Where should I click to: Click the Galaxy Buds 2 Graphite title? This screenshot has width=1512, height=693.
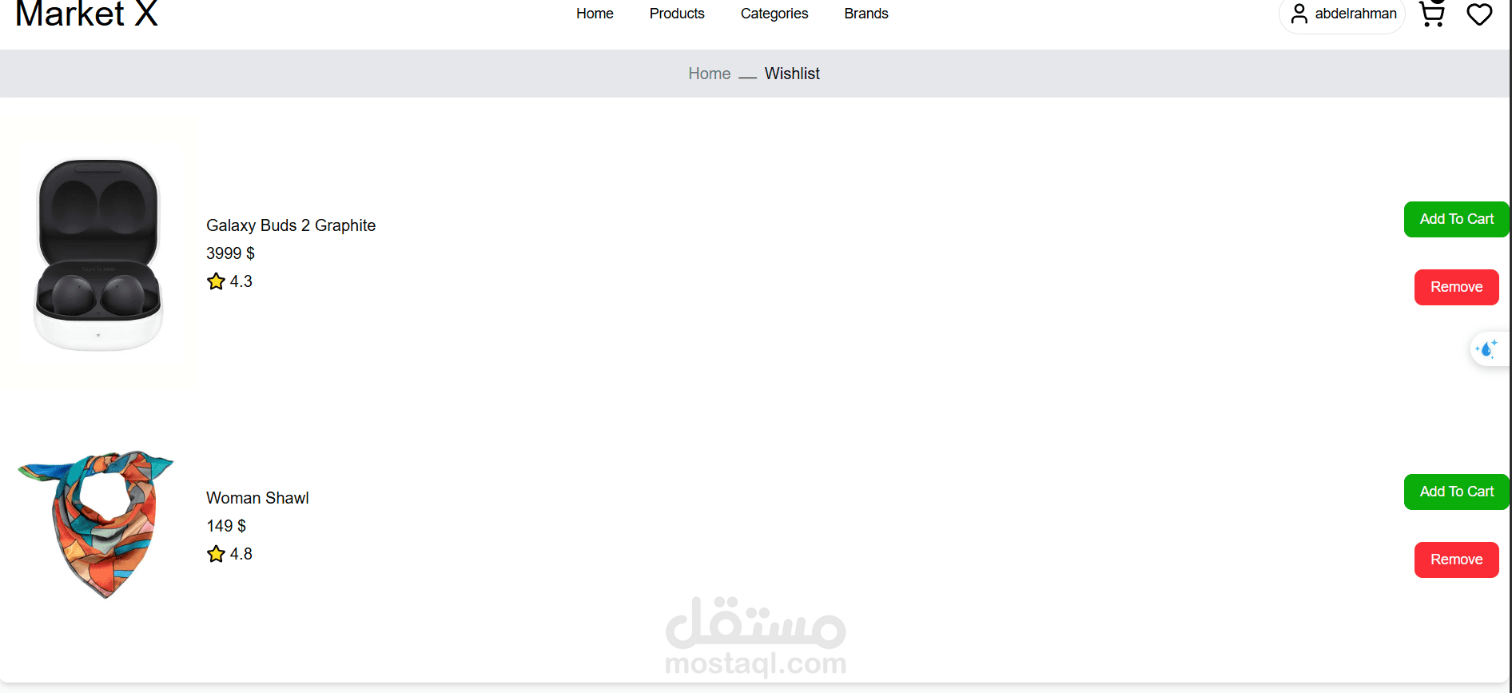[291, 225]
